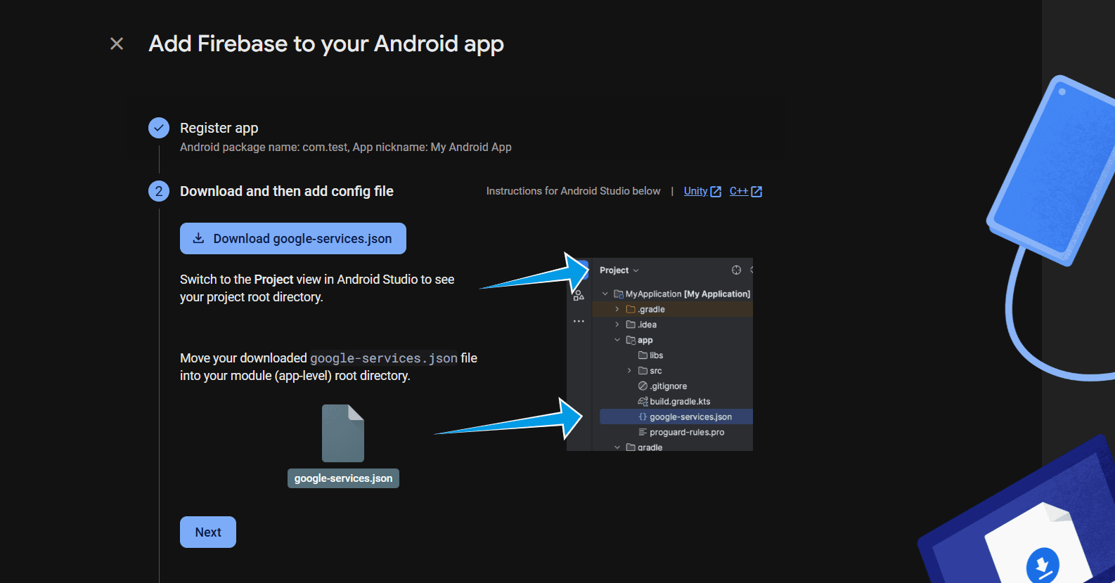The width and height of the screenshot is (1115, 583).
Task: Click the 'Instructions for Android Studio below' text
Action: pyautogui.click(x=574, y=191)
